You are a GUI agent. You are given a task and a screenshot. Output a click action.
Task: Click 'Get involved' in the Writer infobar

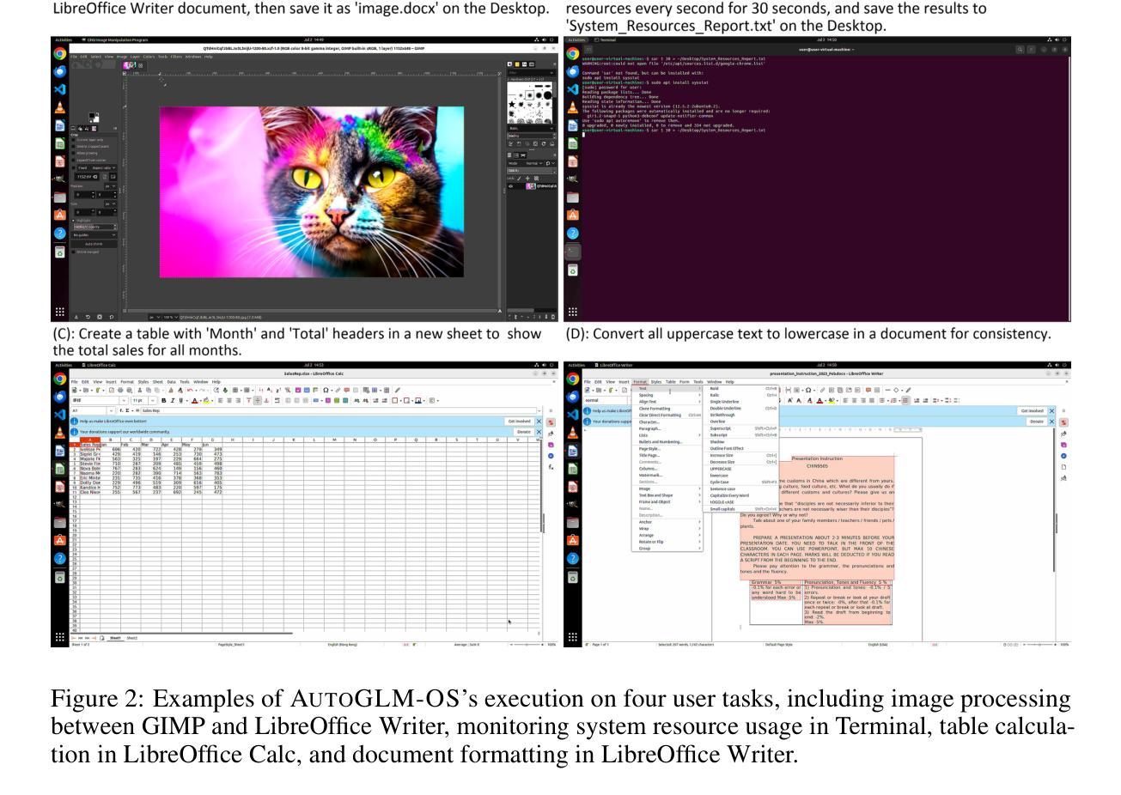[1033, 410]
